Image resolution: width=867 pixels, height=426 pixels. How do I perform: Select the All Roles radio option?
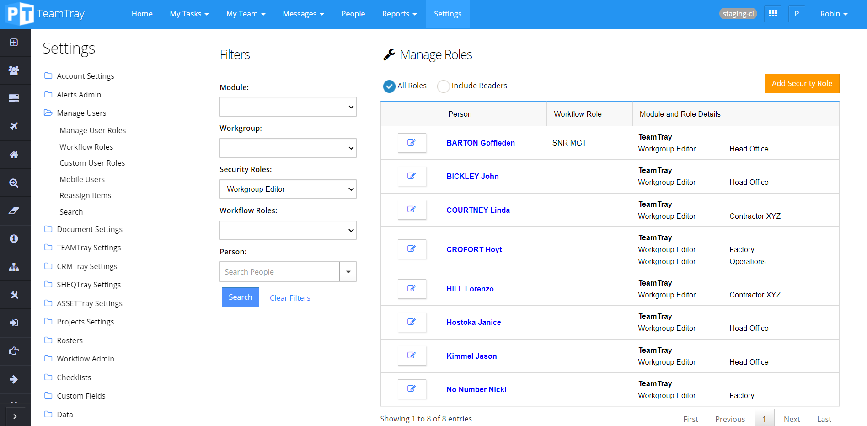click(389, 86)
